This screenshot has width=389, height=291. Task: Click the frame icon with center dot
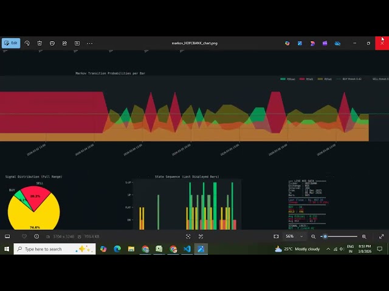pos(188,236)
